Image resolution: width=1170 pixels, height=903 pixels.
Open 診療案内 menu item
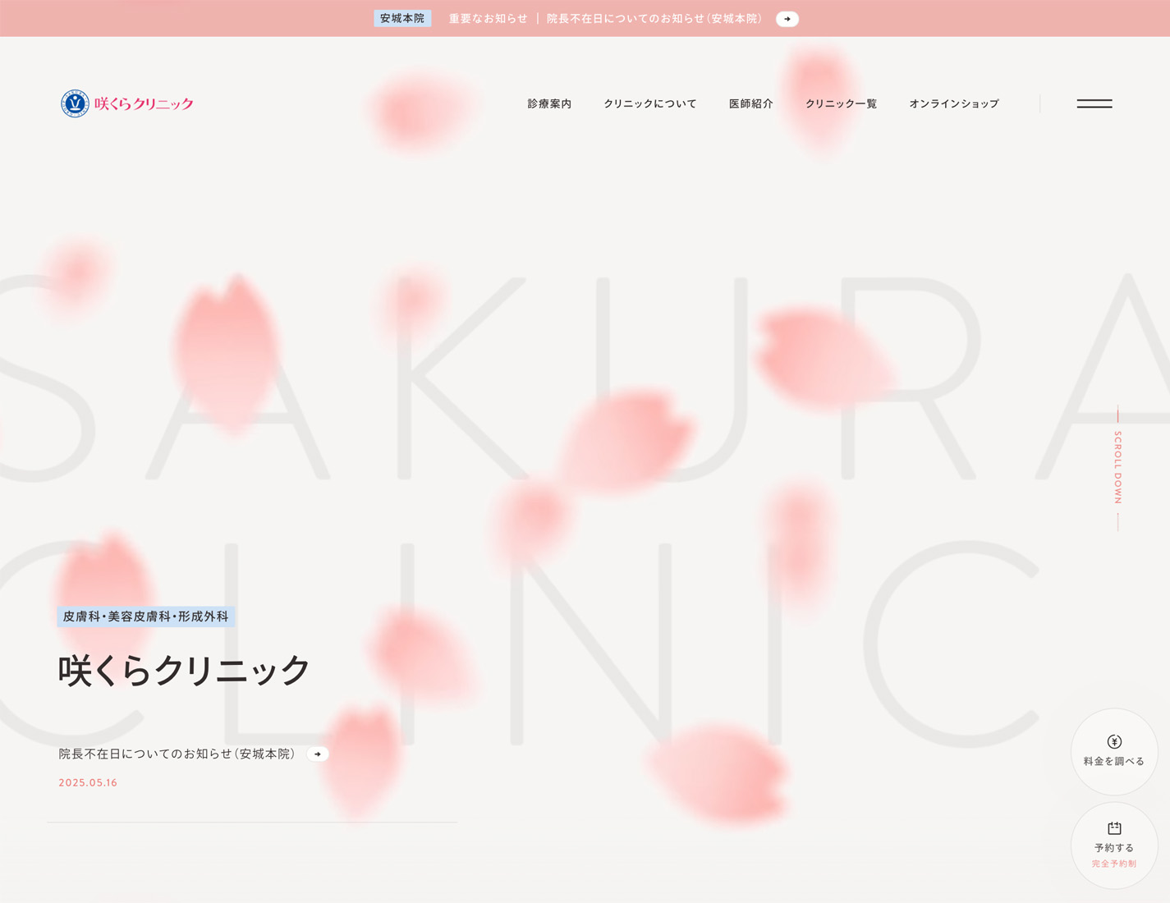click(x=549, y=103)
